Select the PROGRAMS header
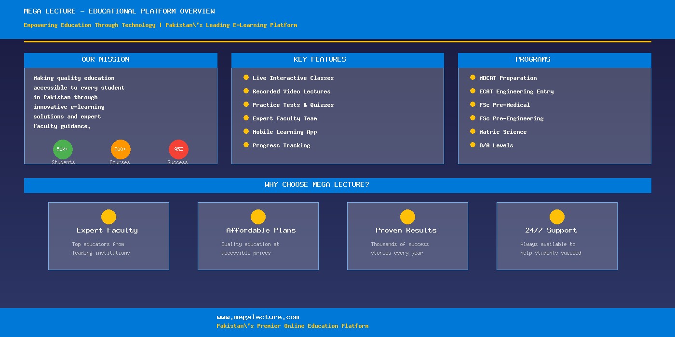 554,60
